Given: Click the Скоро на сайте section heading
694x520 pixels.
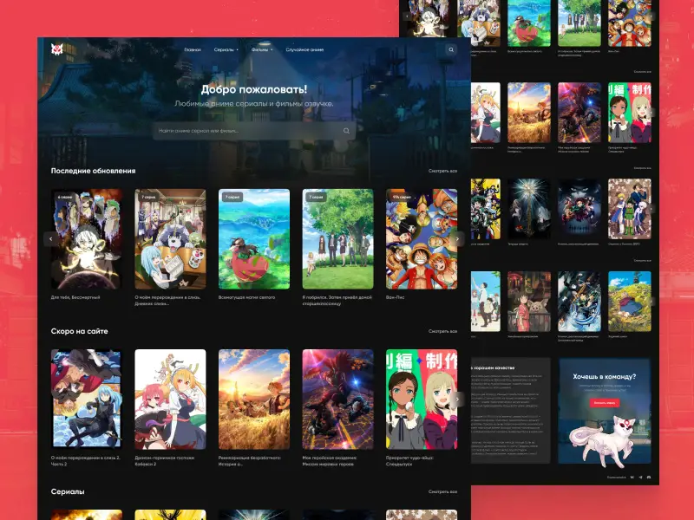Looking at the screenshot, I should click(x=79, y=331).
